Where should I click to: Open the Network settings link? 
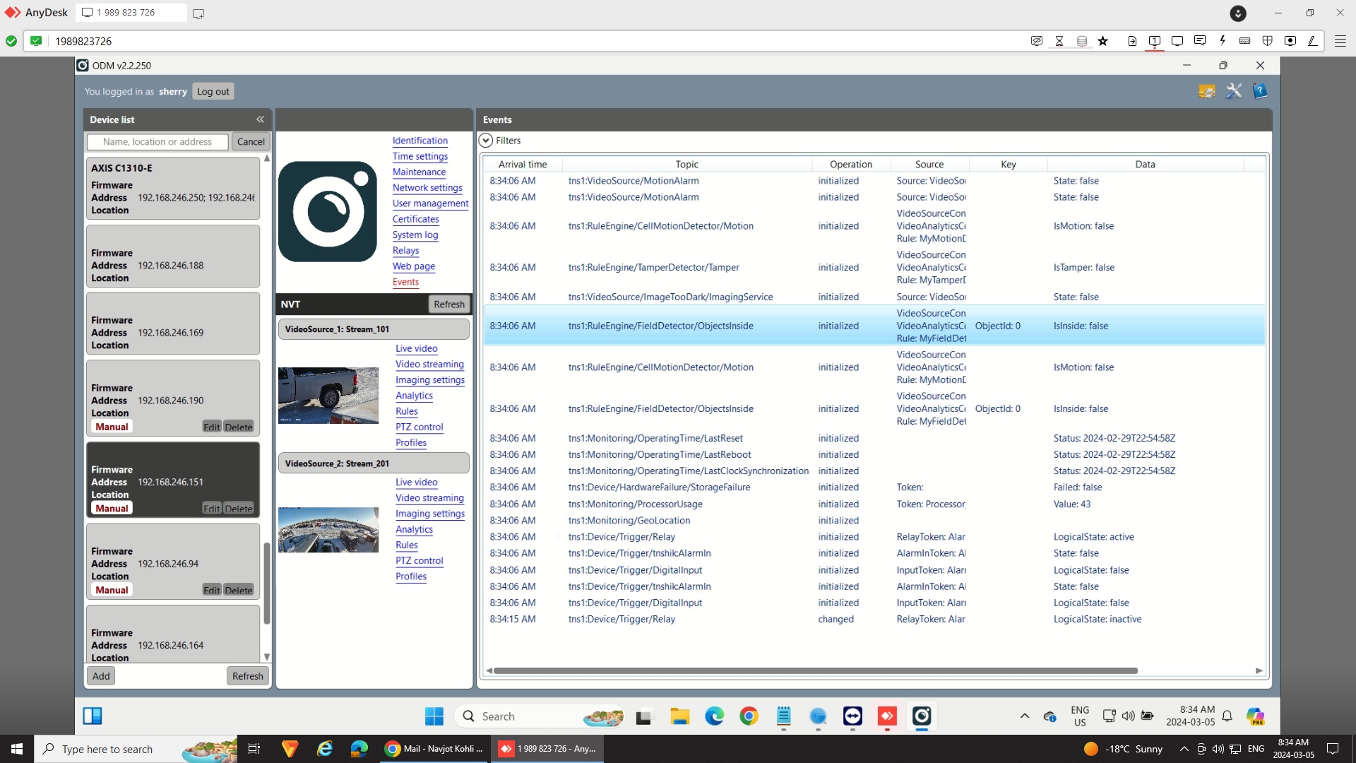(x=427, y=188)
